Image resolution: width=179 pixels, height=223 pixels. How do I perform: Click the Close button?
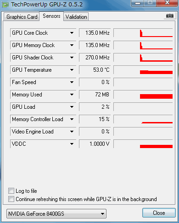pos(159,213)
